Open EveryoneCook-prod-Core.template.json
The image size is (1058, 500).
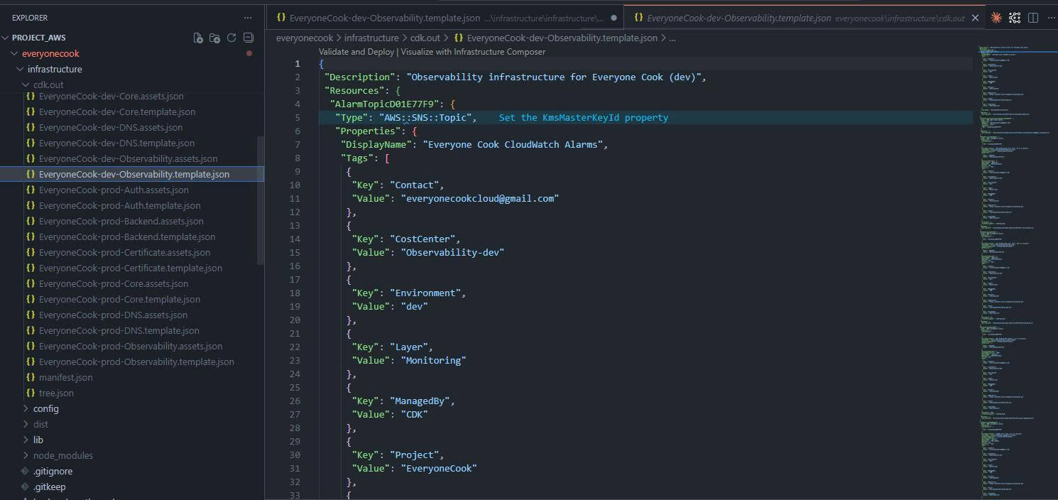click(119, 299)
